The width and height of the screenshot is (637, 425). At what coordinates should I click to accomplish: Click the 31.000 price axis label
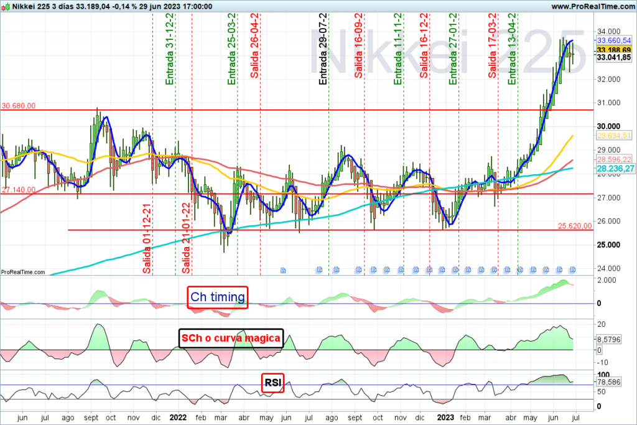(x=608, y=103)
